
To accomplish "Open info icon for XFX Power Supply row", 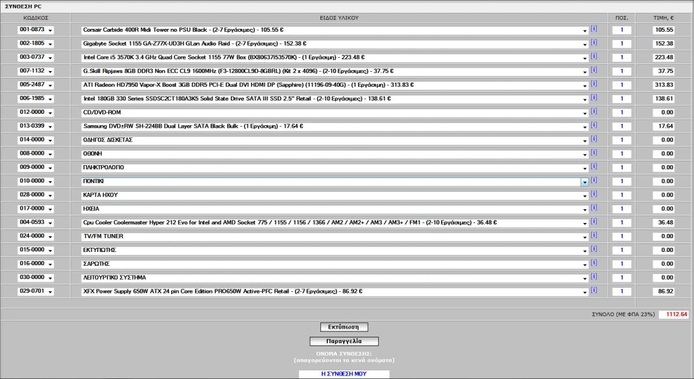I will pos(593,291).
